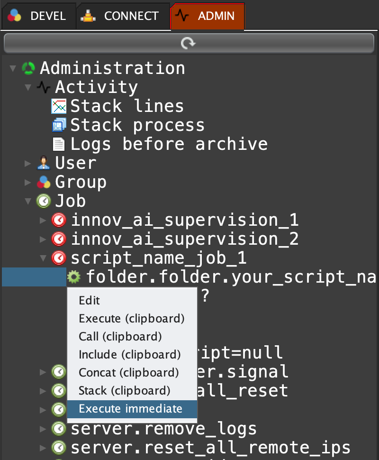Open the CONNECT tab

tap(122, 16)
